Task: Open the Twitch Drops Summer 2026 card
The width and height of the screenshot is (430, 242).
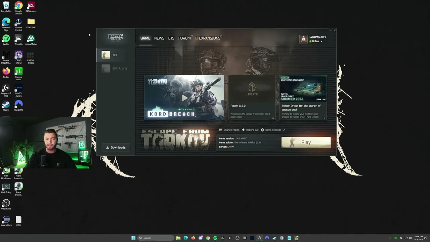Action: tap(303, 97)
